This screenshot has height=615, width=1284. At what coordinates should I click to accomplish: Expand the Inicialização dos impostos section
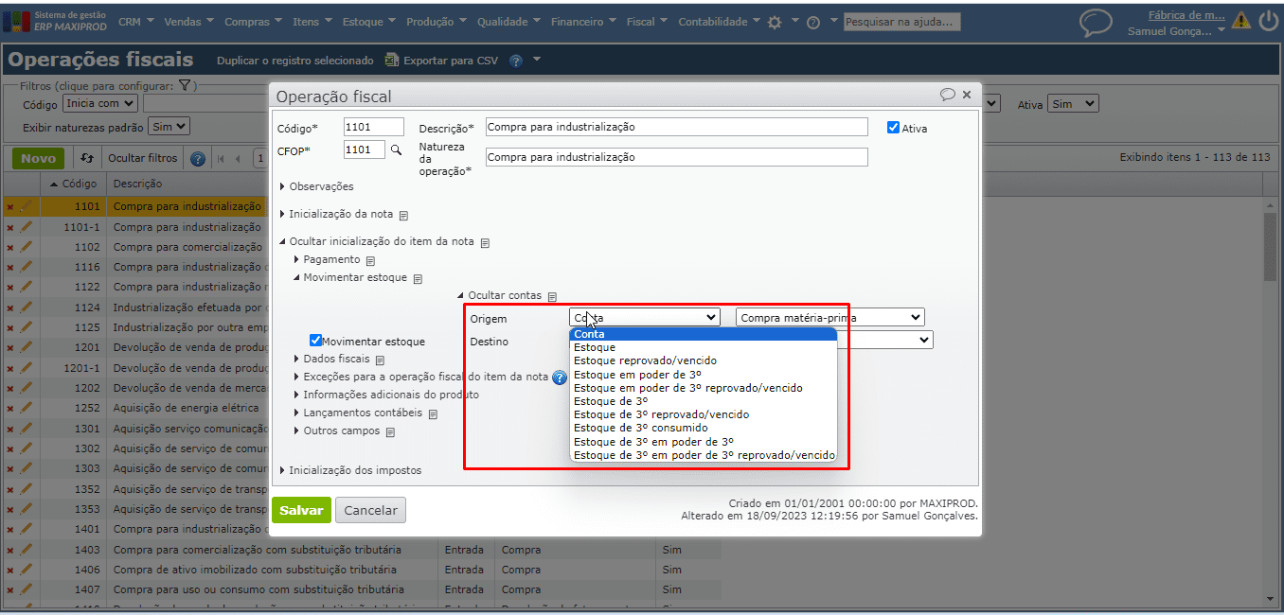350,470
